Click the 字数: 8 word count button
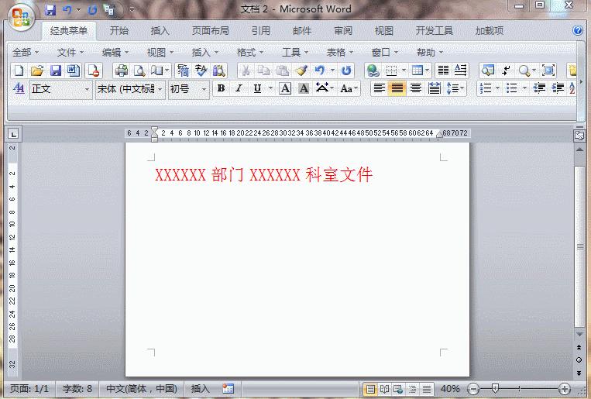591x399 pixels. [77, 388]
